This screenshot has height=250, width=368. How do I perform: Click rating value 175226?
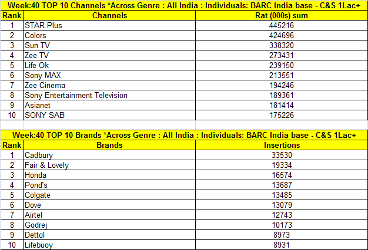click(282, 115)
